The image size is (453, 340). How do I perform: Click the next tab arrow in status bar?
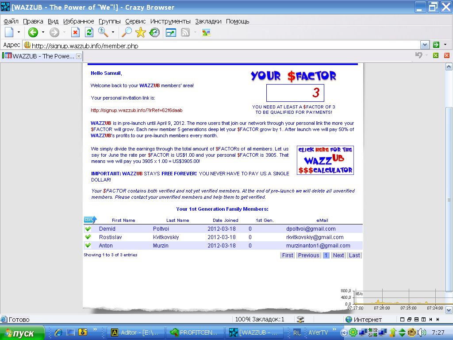tap(438, 319)
